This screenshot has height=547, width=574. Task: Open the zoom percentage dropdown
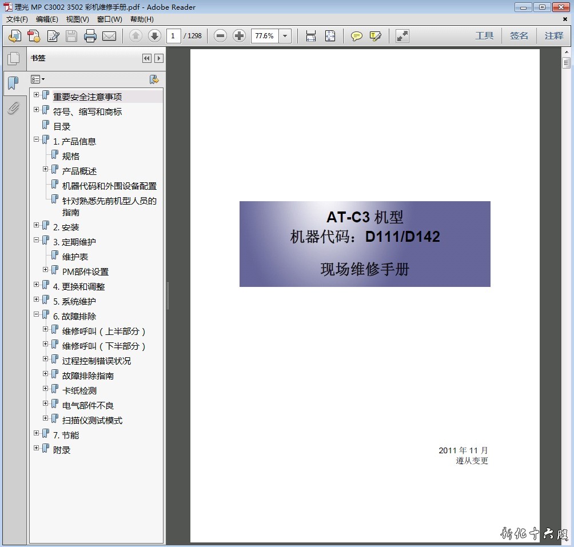285,36
